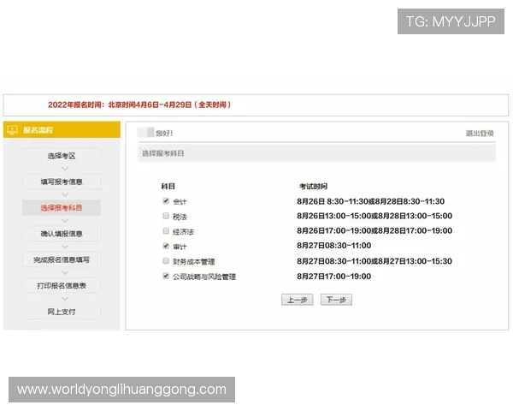Click the 经济法 exam time 17:00-19:00 text
513x411 pixels.
point(374,230)
